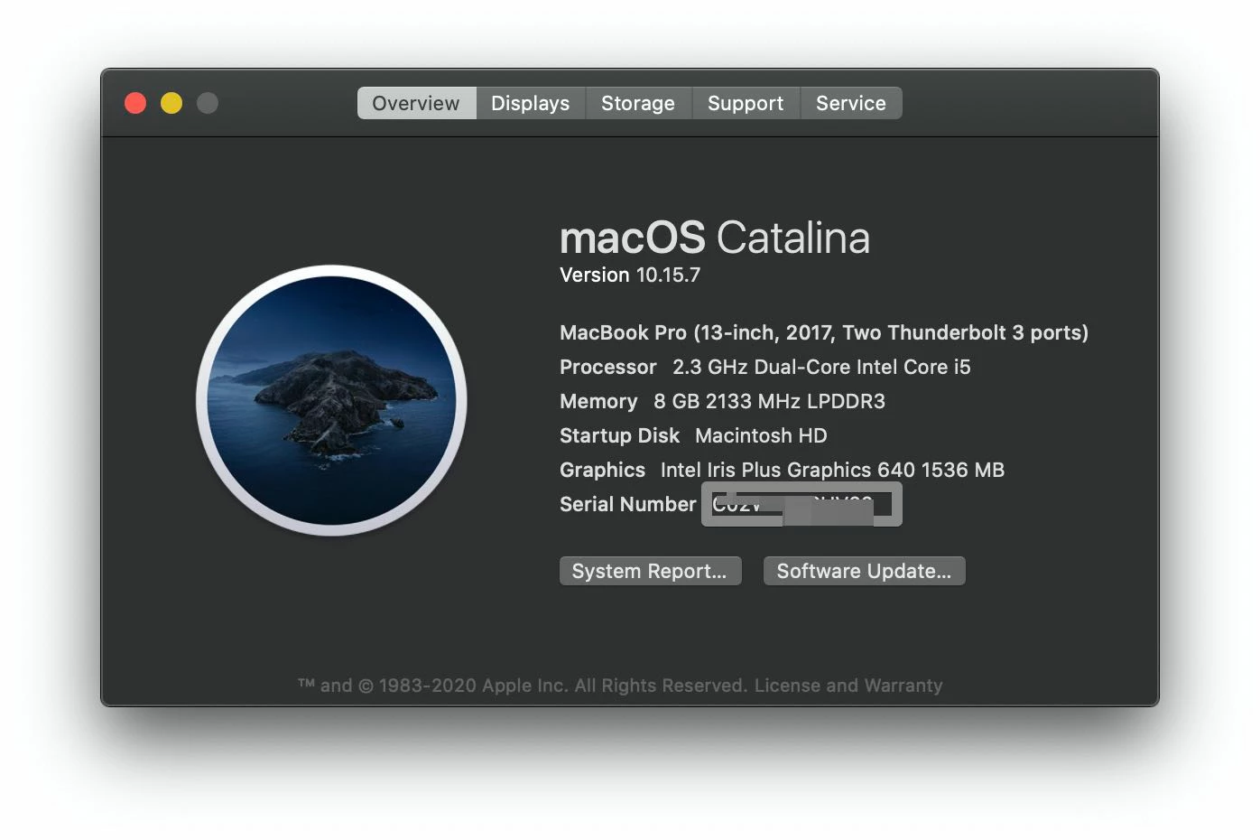1260x840 pixels.
Task: Open the Displays tab
Action: click(531, 103)
